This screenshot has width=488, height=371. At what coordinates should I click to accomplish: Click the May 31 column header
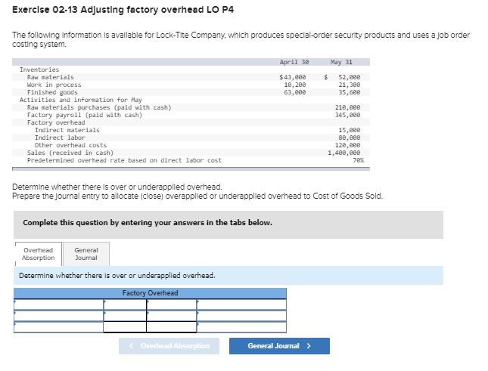coord(341,62)
